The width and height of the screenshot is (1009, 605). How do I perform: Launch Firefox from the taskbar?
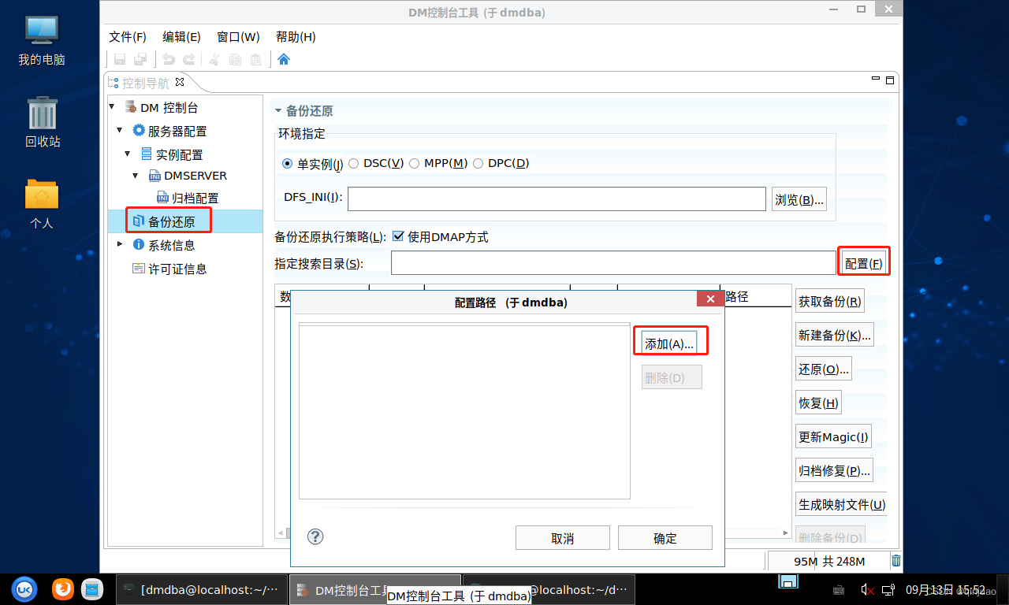pos(63,588)
